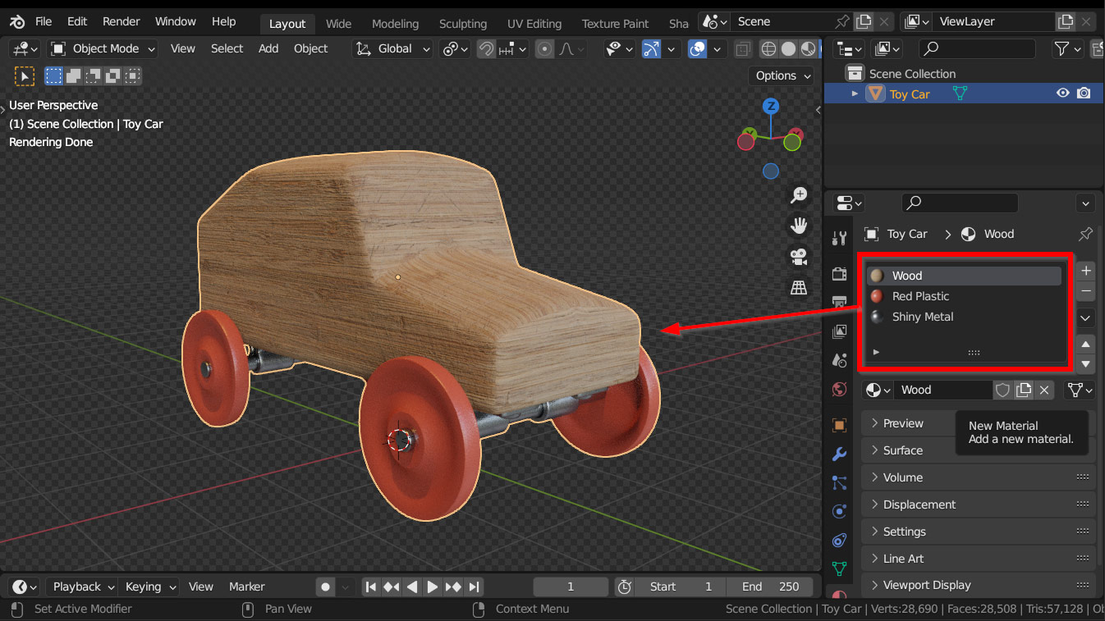Open the Modifier properties wrench tab
Screen dimensions: 1105x621
coord(839,454)
